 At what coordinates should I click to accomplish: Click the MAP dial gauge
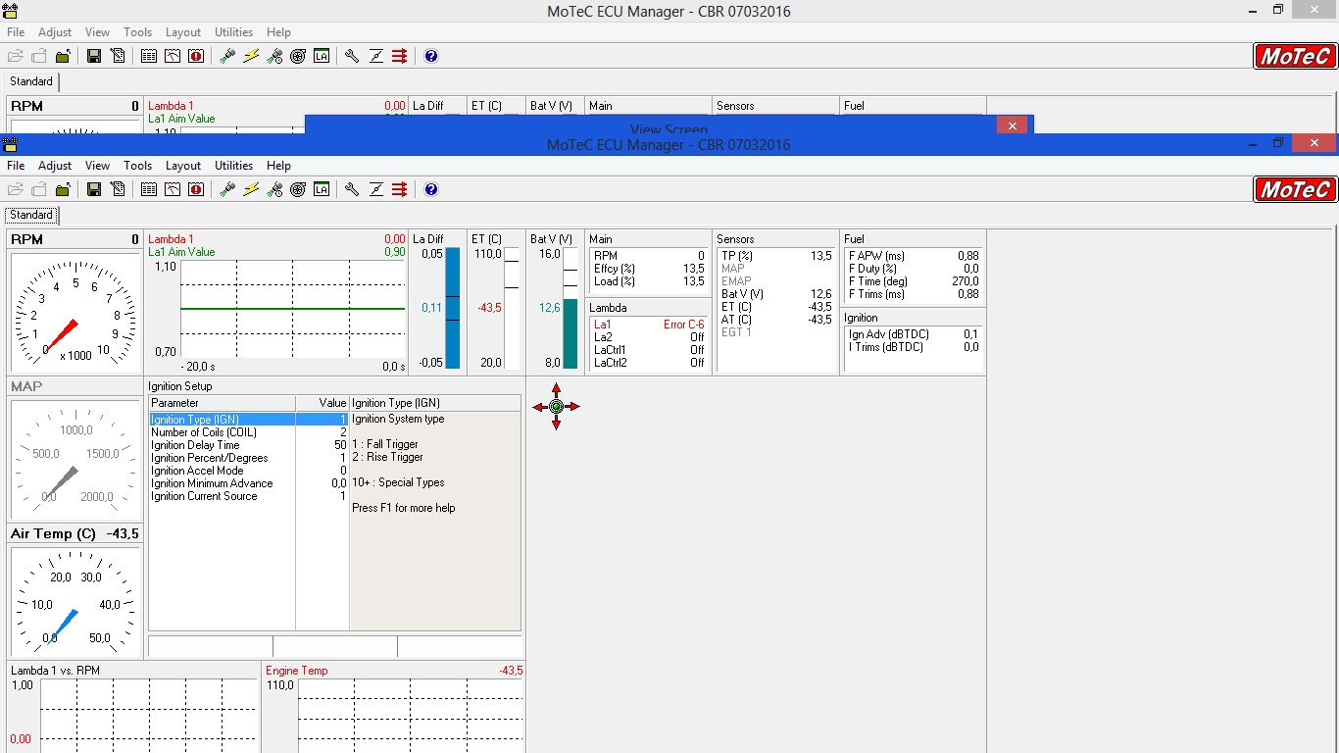pyautogui.click(x=75, y=459)
